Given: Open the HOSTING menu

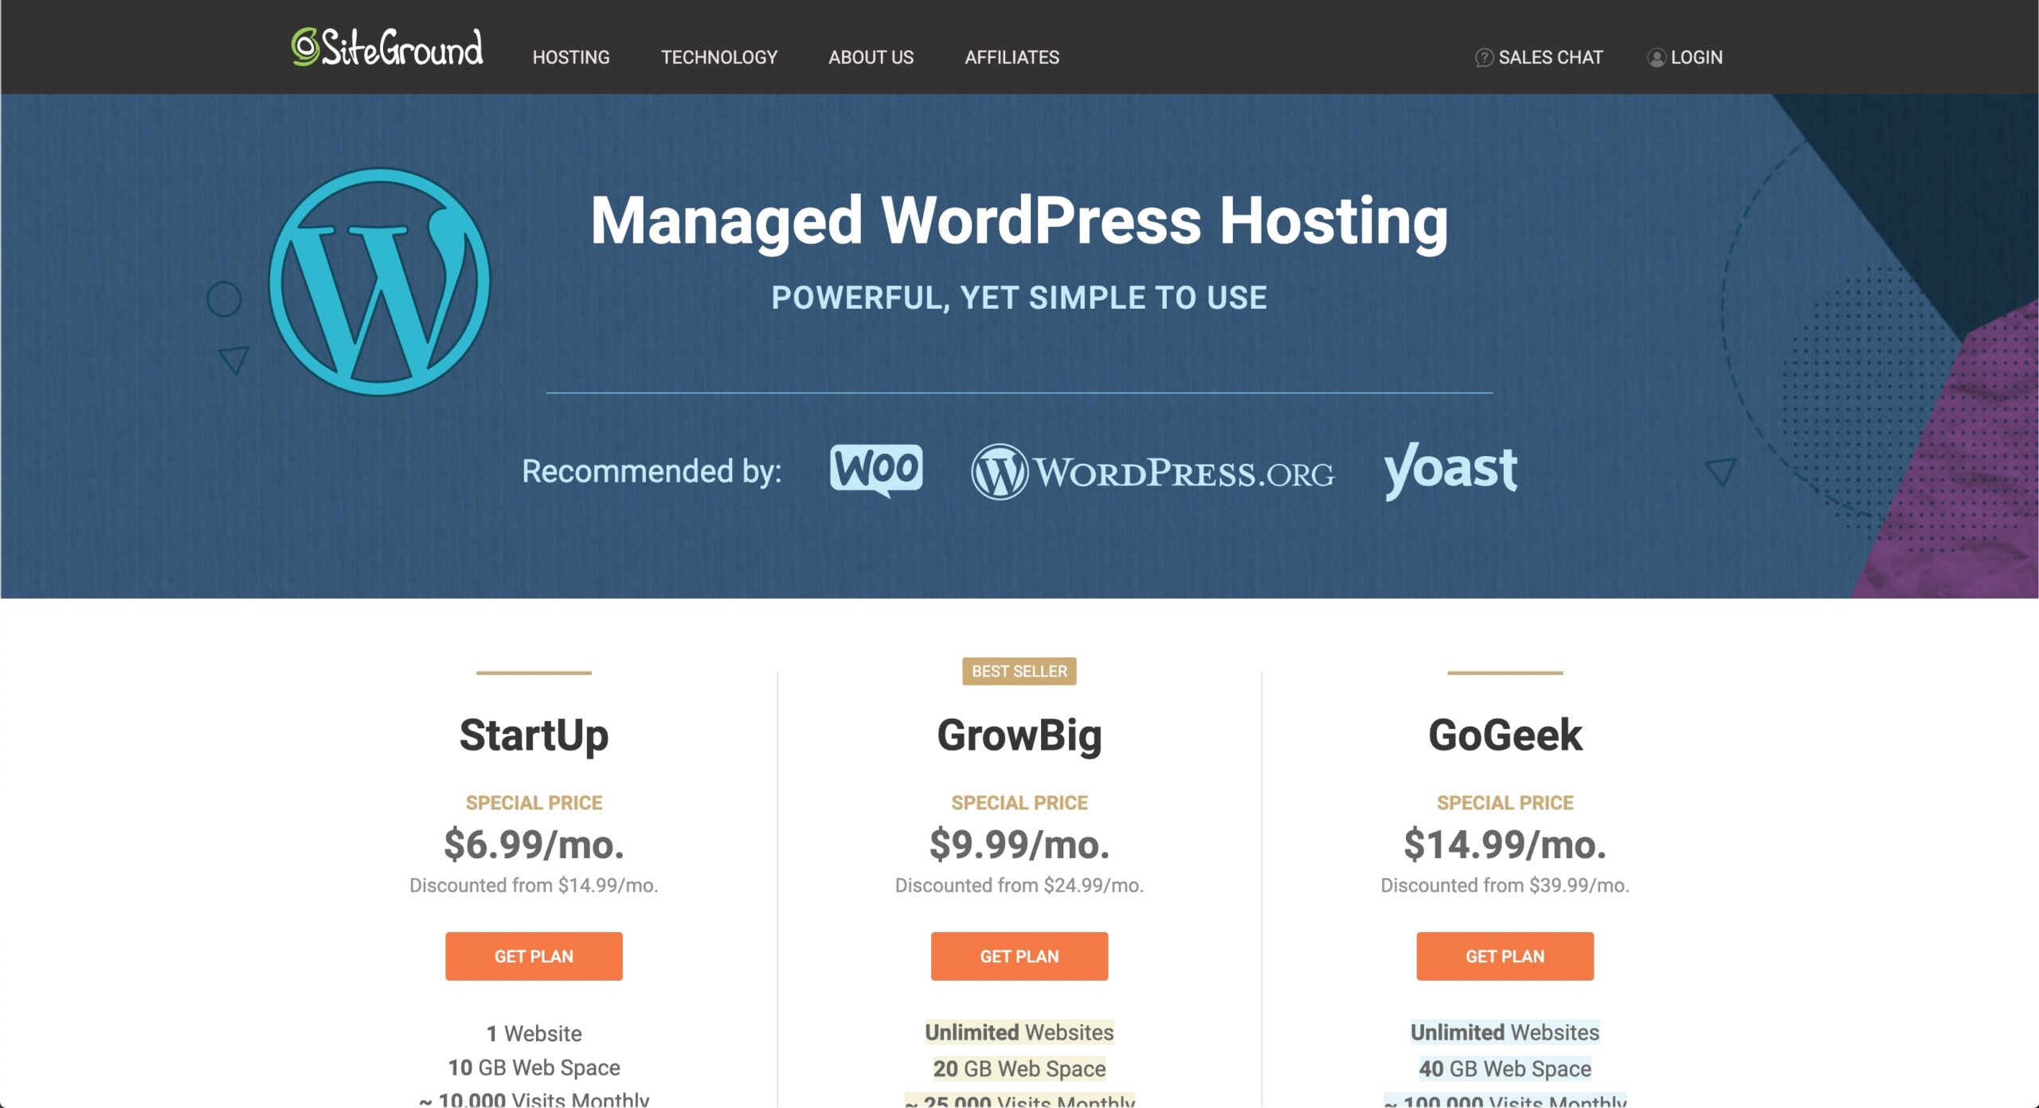Looking at the screenshot, I should pyautogui.click(x=570, y=57).
